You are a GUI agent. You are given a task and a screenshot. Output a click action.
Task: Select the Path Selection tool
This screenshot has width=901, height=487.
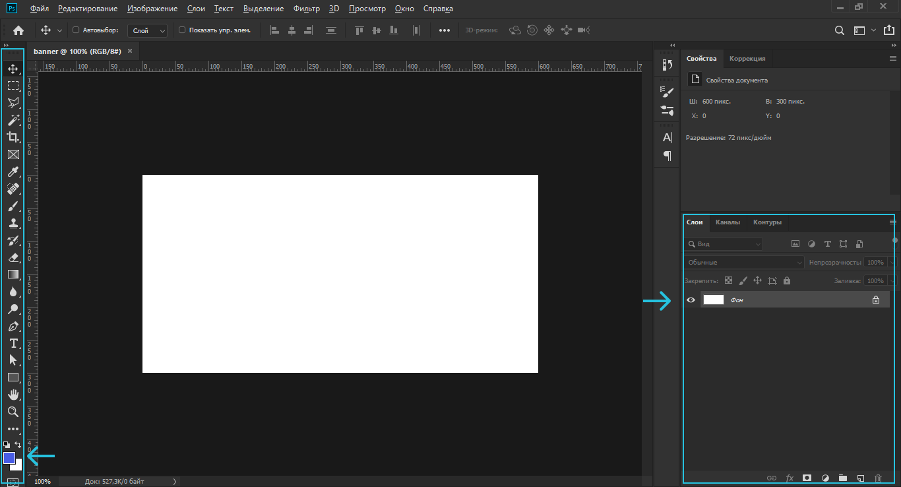tap(13, 360)
